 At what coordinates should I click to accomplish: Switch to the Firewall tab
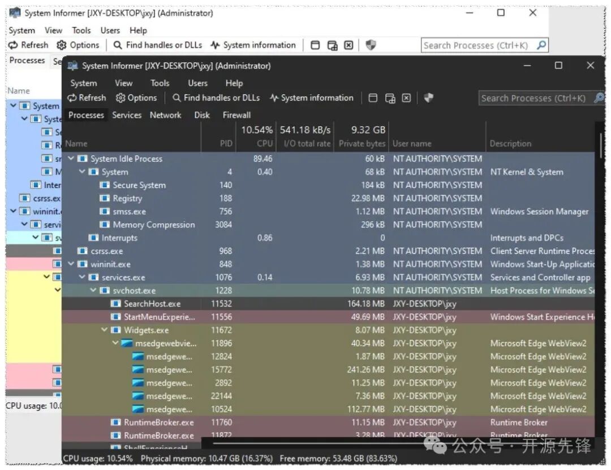tap(236, 115)
